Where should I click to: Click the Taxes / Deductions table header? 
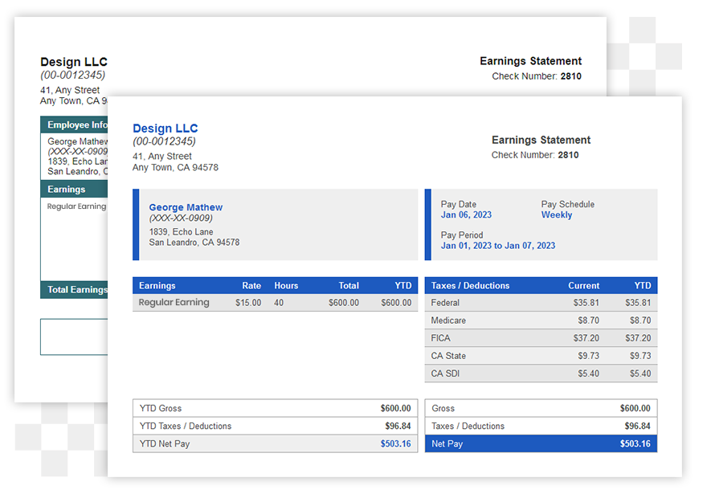click(470, 285)
